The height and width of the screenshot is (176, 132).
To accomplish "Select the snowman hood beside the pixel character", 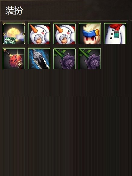I will pyautogui.click(x=64, y=34).
